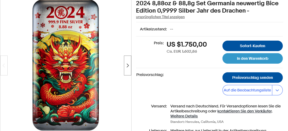Viewport: 288px width, 131px height.
Task: Click the US $1.750,00 price
Action: 187,44
